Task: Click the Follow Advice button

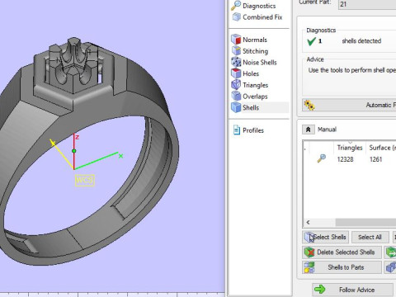Action: tap(352, 290)
